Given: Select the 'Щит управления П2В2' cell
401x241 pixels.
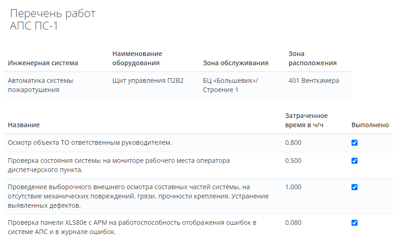Looking at the screenshot, I should click(x=148, y=80).
